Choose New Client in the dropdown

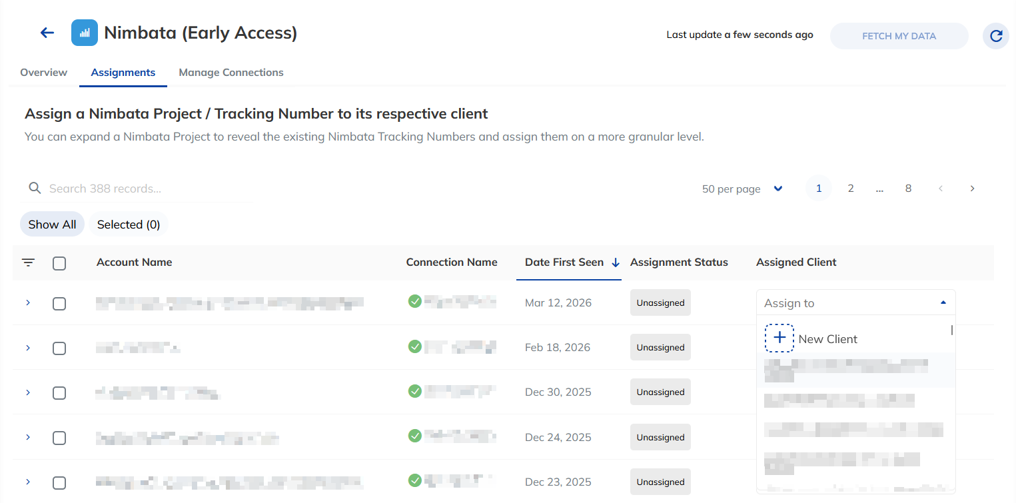[855, 338]
